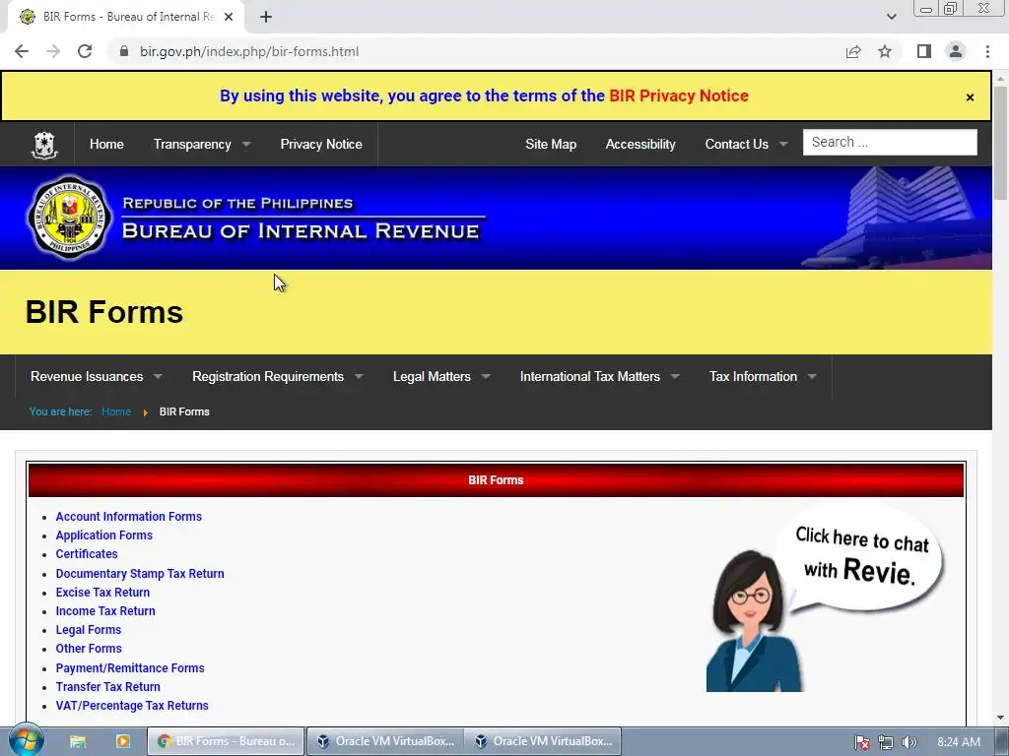
Task: Open Certificates link
Action: click(87, 553)
